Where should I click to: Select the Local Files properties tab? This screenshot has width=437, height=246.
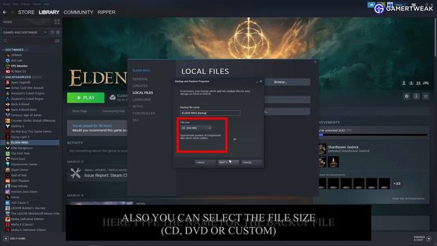143,93
